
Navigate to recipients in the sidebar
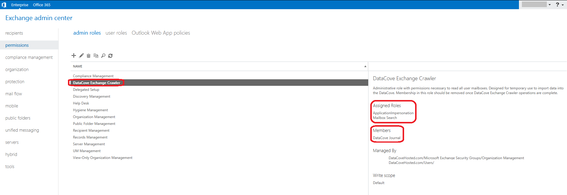(14, 33)
